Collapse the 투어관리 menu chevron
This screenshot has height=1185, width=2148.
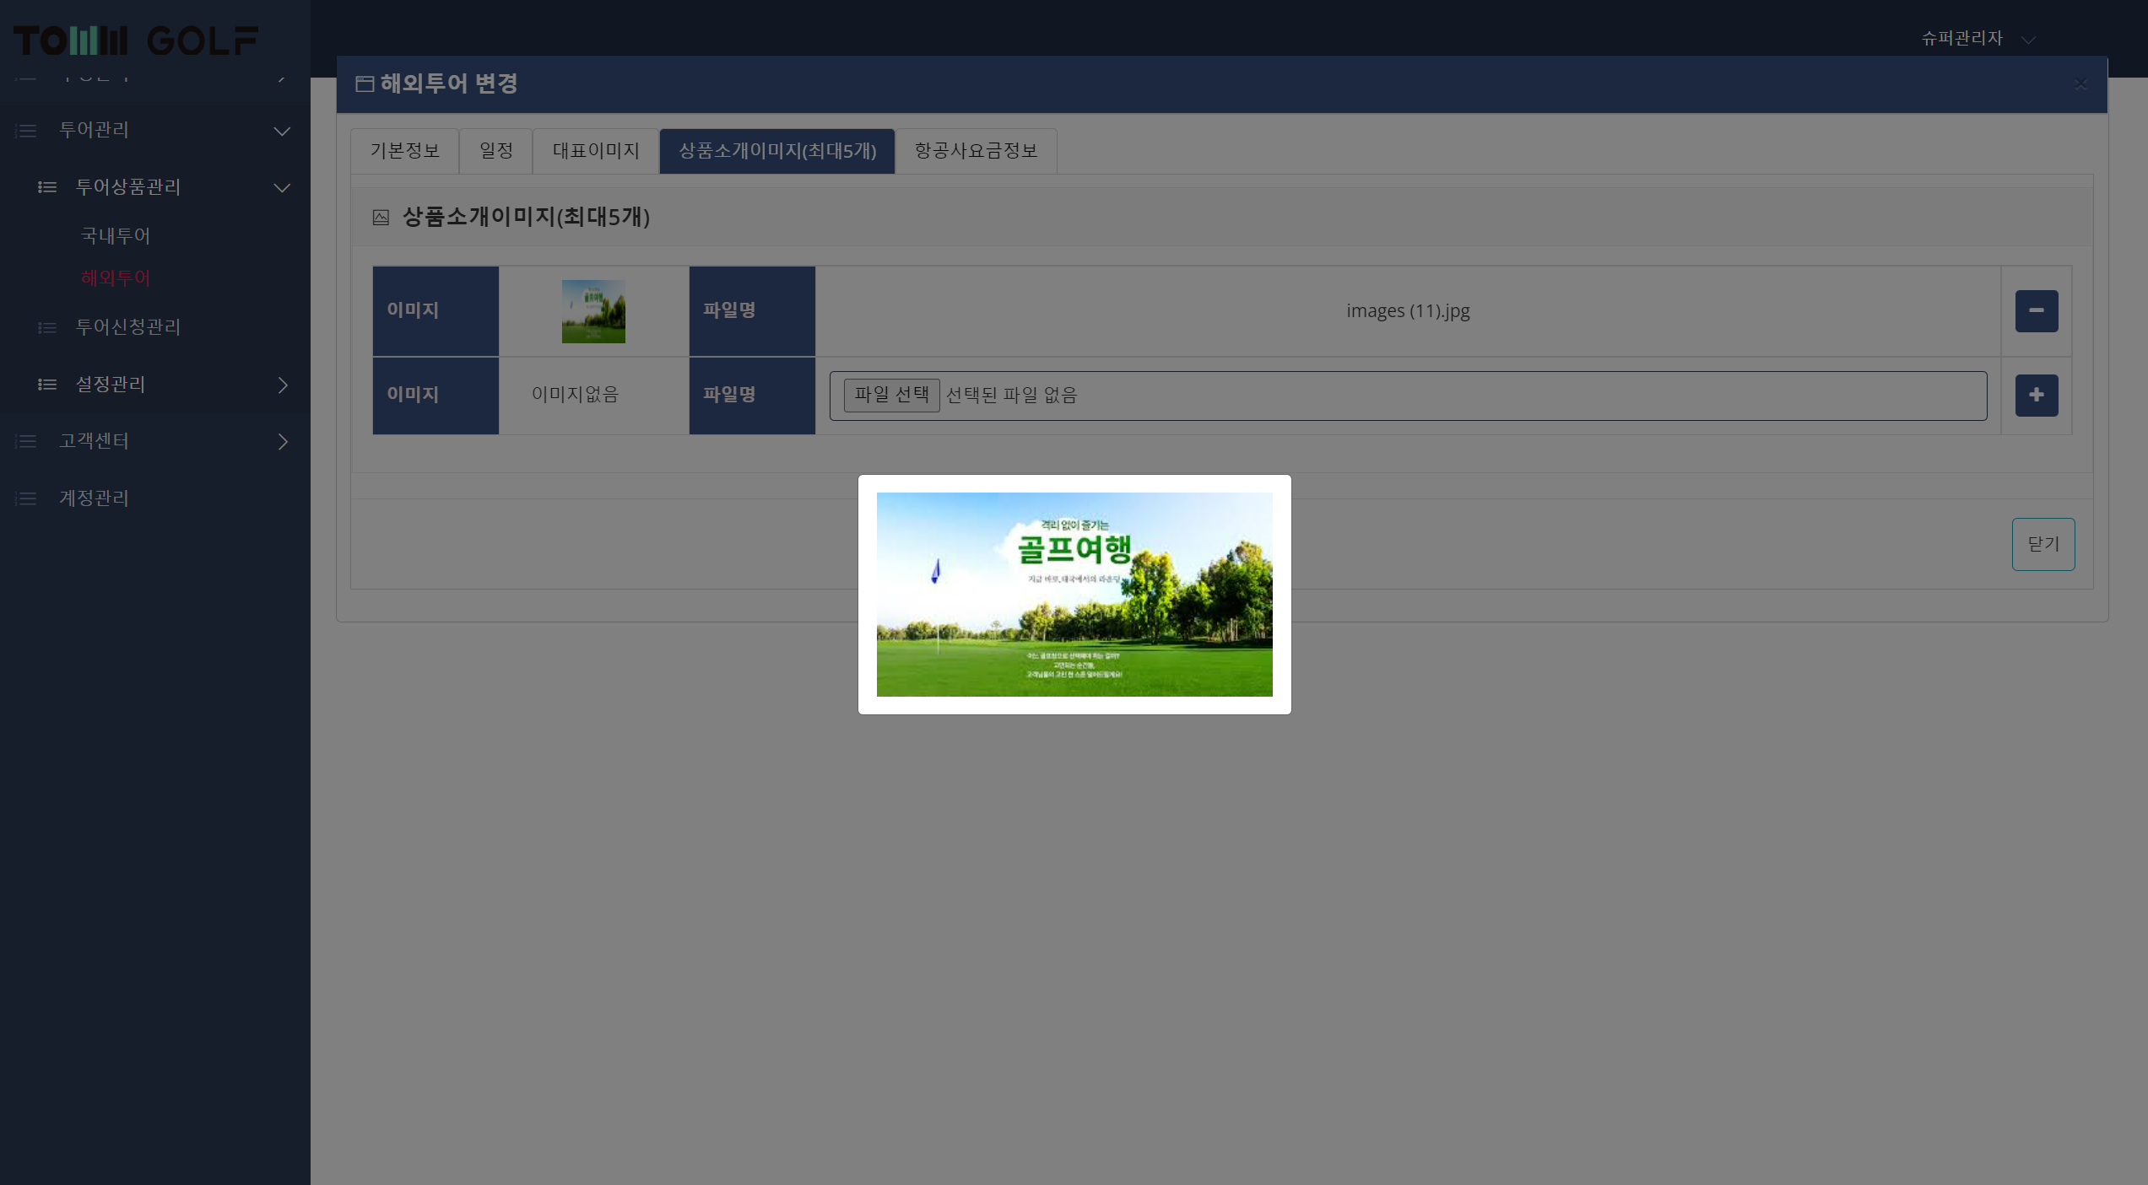coord(282,131)
